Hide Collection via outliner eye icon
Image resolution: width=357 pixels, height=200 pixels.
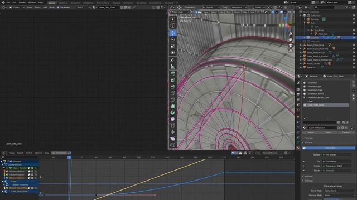point(354,16)
